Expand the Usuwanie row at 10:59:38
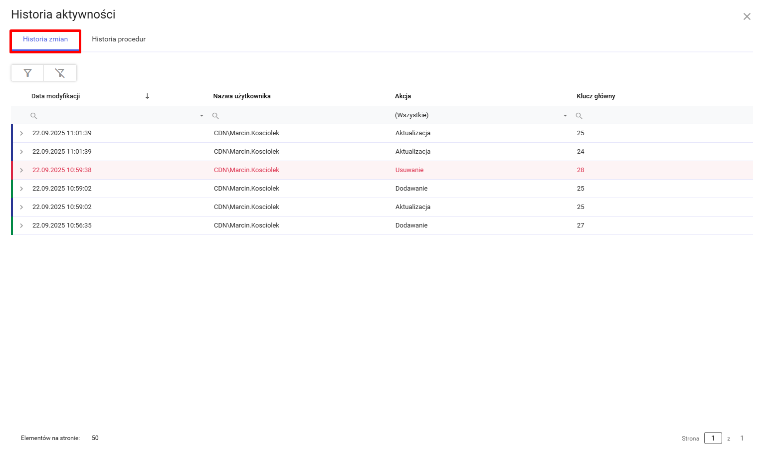This screenshot has width=764, height=451. (21, 170)
